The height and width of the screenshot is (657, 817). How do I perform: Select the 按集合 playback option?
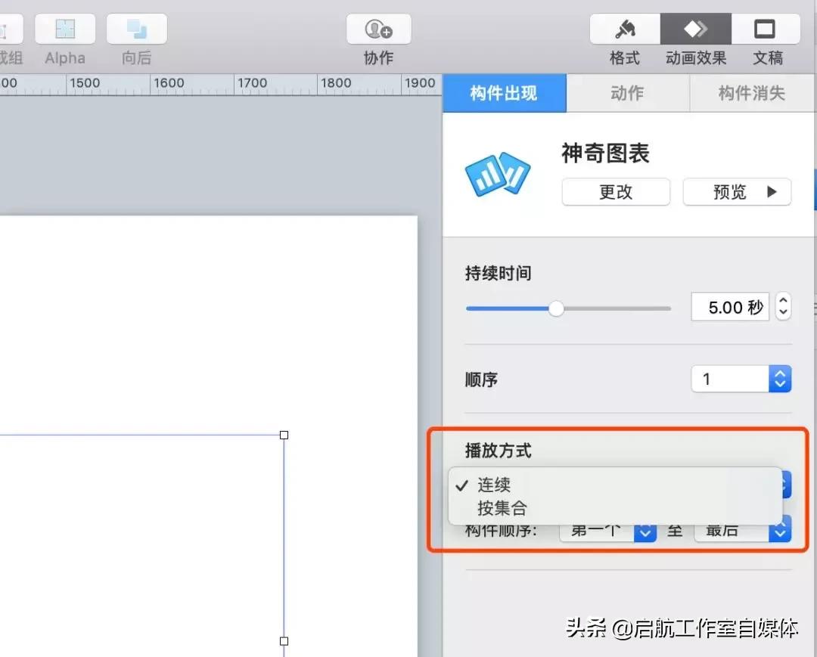click(500, 508)
